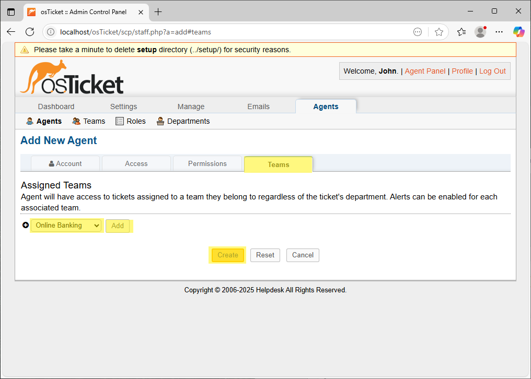Select the Teams form tab

click(279, 164)
